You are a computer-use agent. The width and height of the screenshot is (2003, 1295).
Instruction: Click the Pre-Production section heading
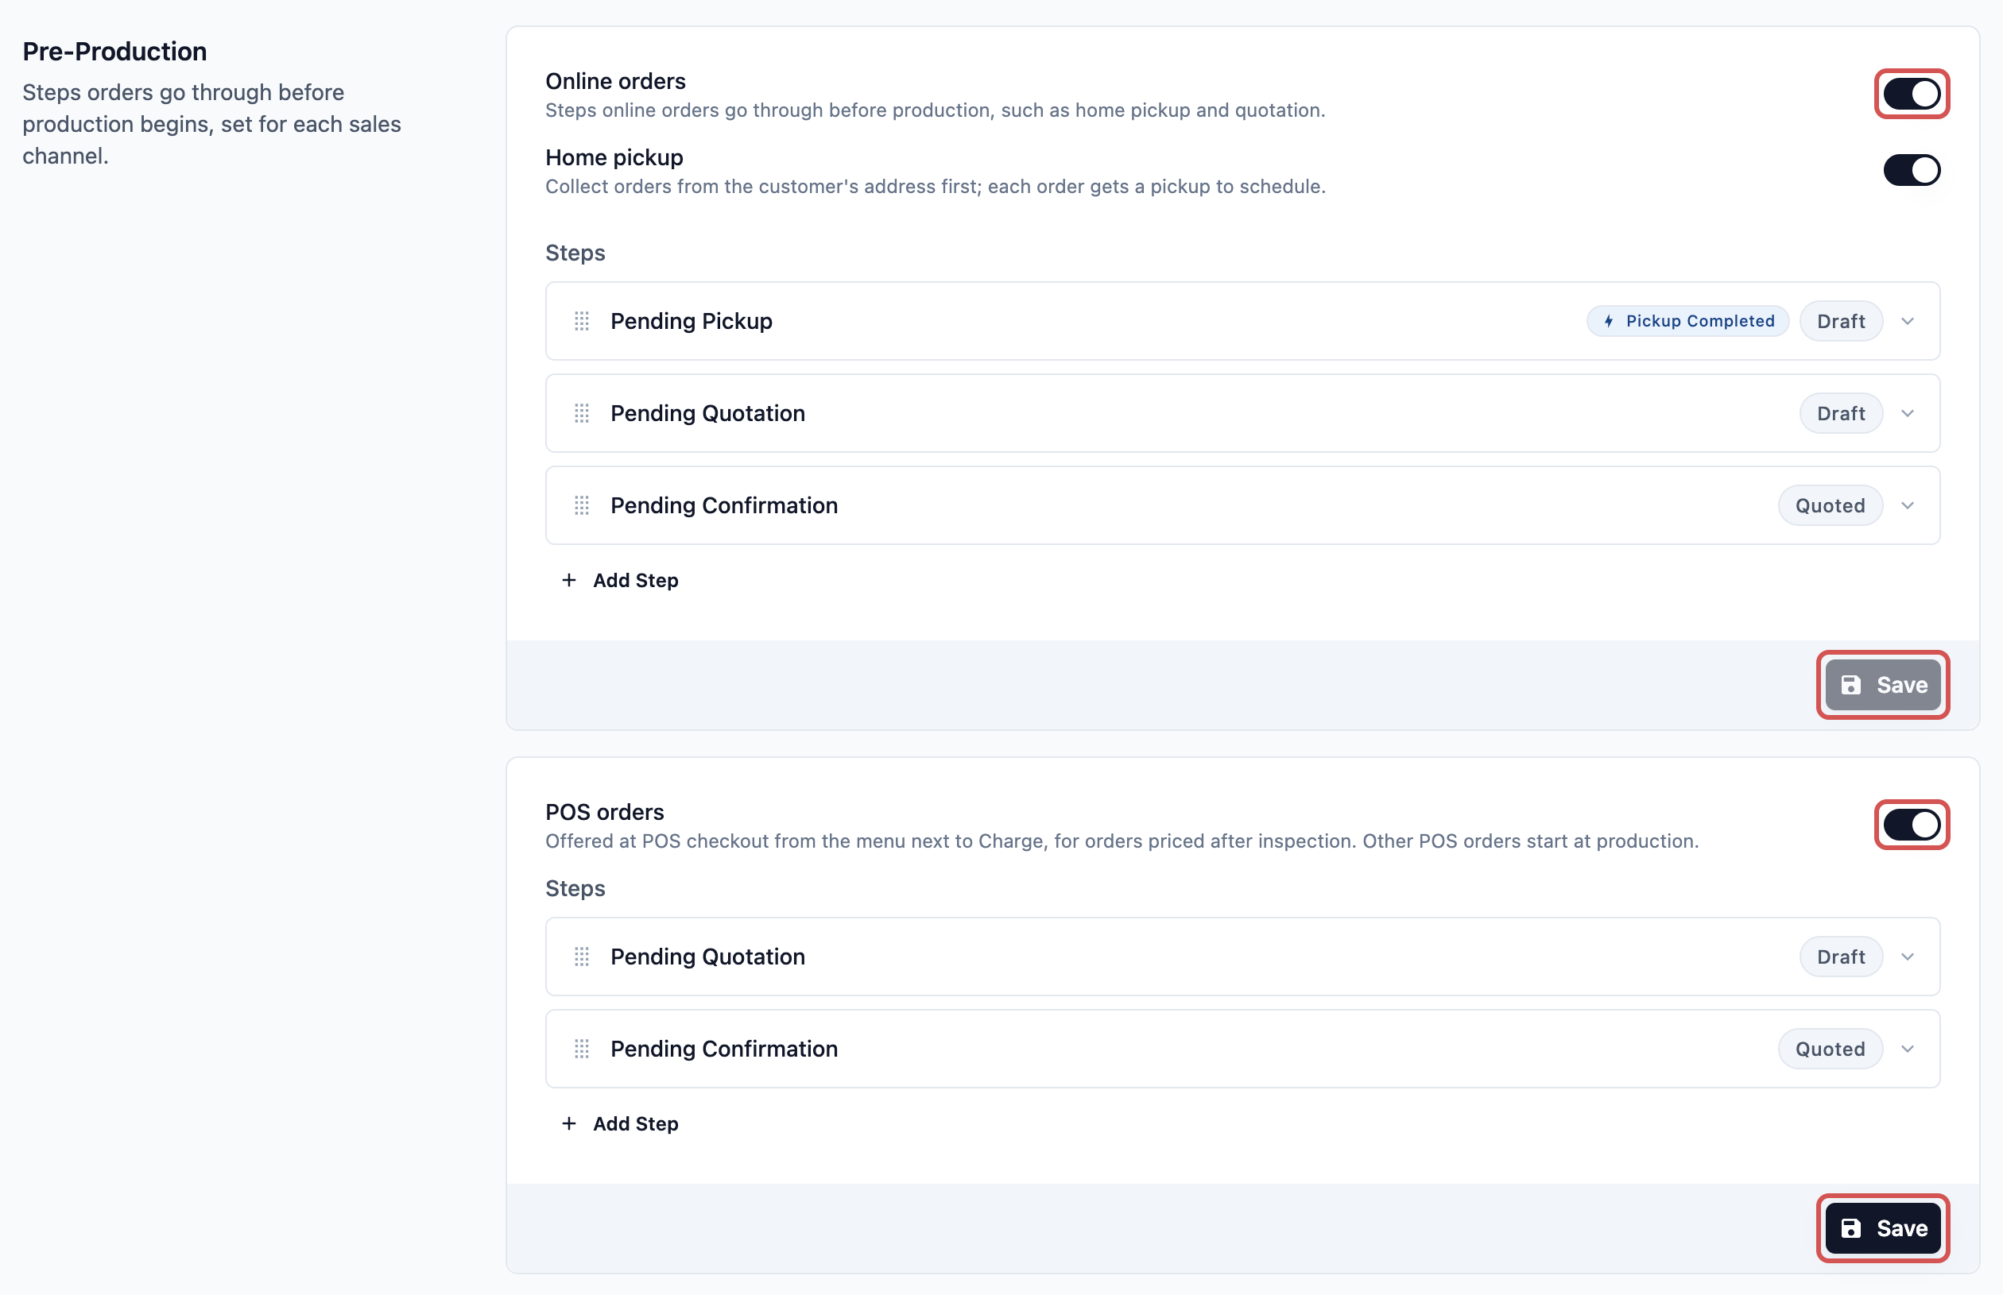tap(114, 52)
